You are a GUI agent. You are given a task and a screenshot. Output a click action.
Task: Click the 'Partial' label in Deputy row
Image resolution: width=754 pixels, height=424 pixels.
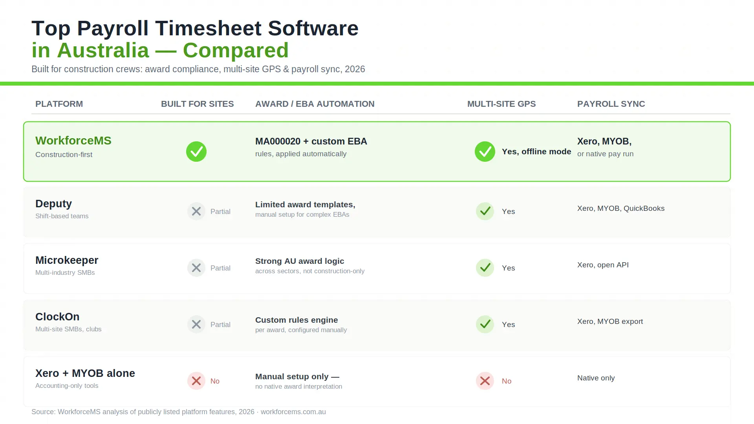[220, 212]
